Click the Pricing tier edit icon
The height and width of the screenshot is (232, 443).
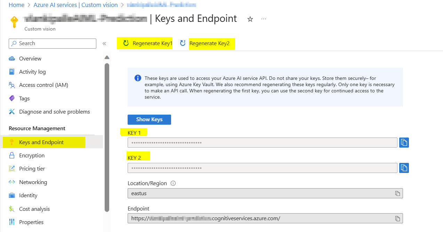(x=12, y=169)
